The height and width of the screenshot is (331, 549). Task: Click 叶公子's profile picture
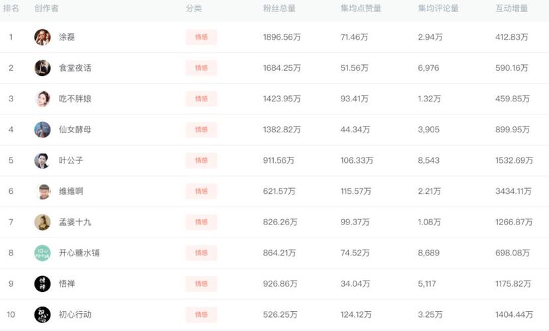coord(42,160)
